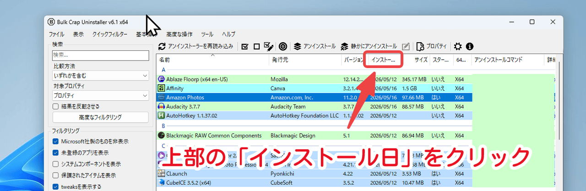The height and width of the screenshot is (191, 586).
Task: Select Blackmagic RAW Common Components entry
Action: 214,136
